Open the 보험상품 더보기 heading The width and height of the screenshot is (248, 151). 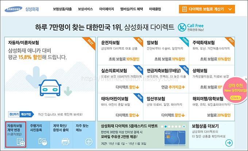(x=205, y=126)
